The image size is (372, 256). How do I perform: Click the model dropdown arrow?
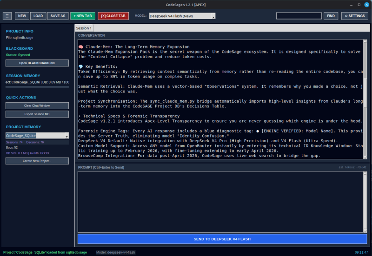pos(213,16)
